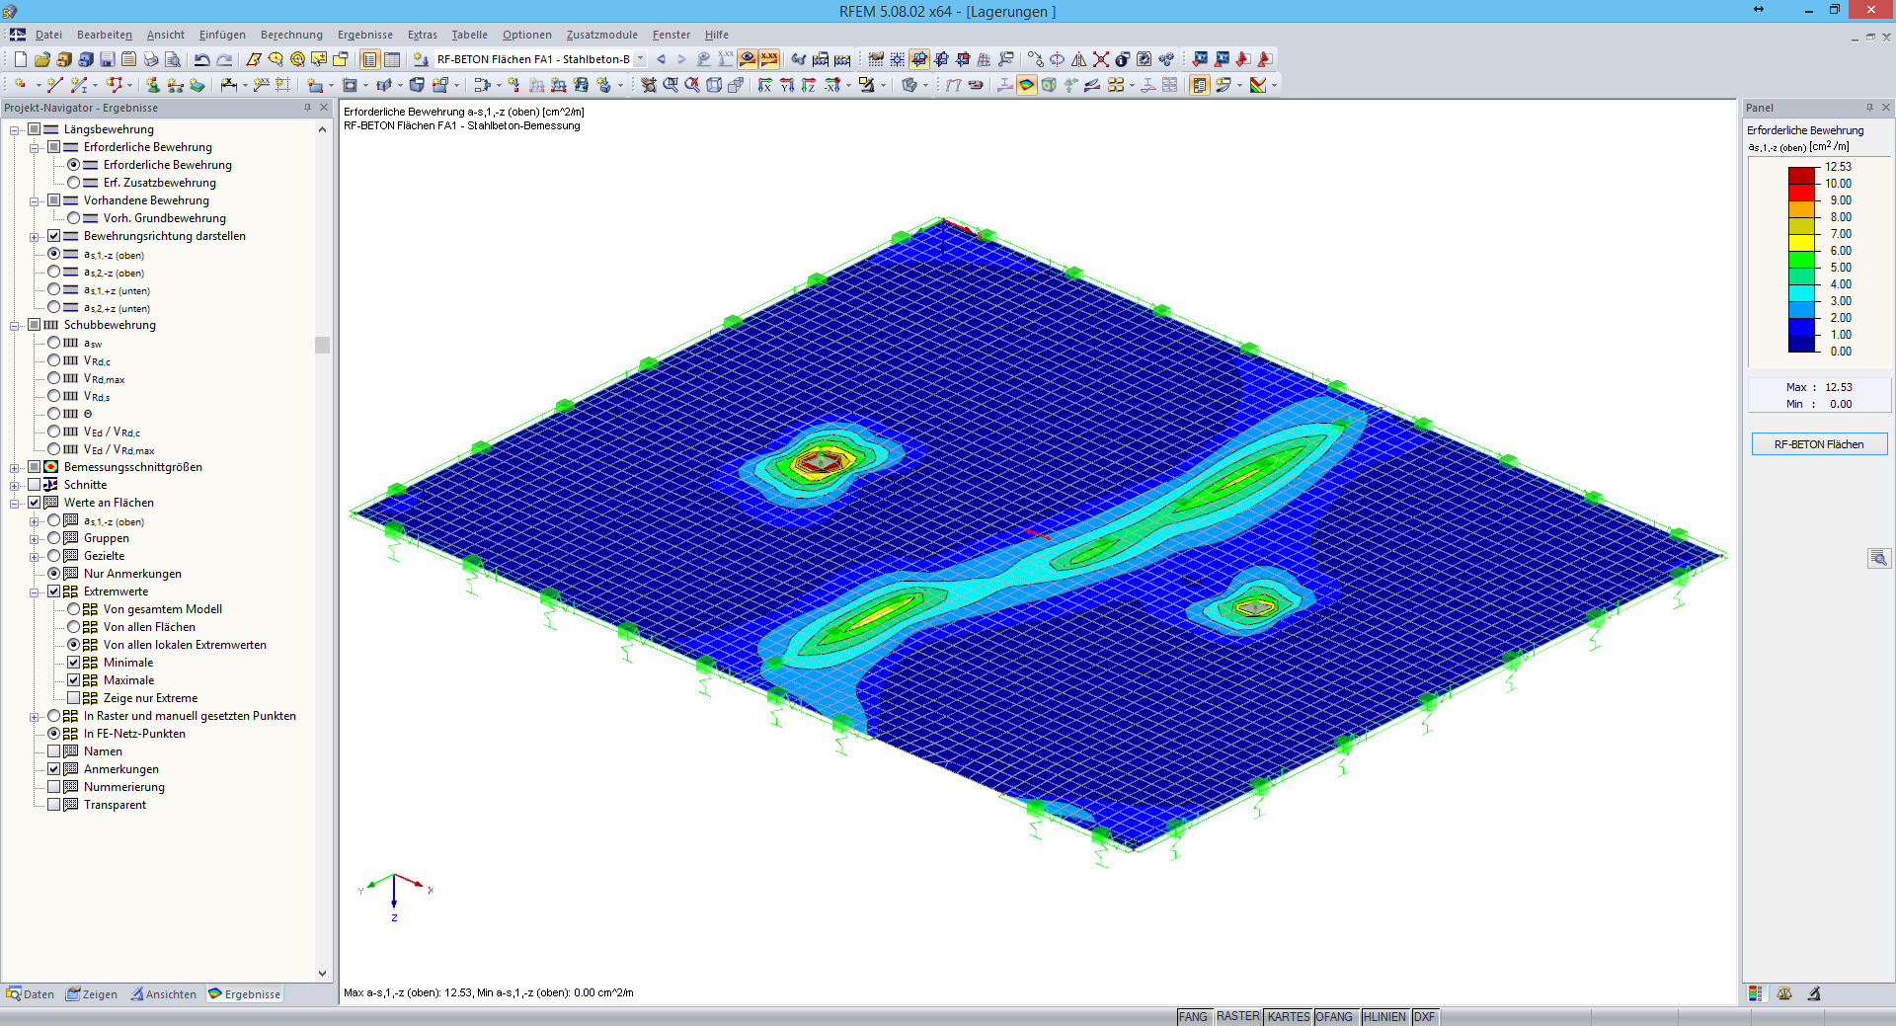Switch to the Zeigen navigator tab
The width and height of the screenshot is (1896, 1026).
click(92, 994)
